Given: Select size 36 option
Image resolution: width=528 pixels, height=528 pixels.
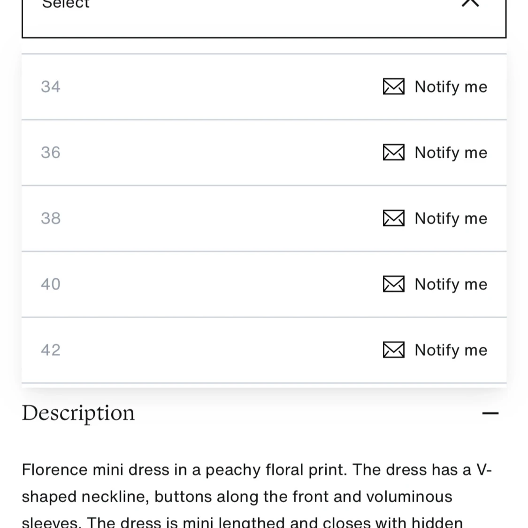Looking at the screenshot, I should [51, 153].
